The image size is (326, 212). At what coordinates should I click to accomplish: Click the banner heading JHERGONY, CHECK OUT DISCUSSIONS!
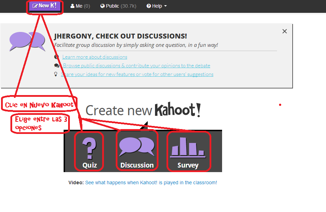click(121, 36)
